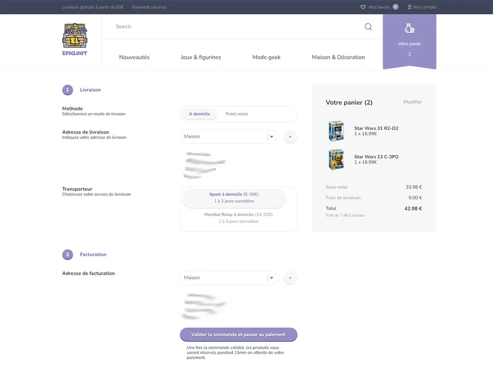This screenshot has height=371, width=493.
Task: Open the delivery address 'Maison' dropdown
Action: coord(229,137)
